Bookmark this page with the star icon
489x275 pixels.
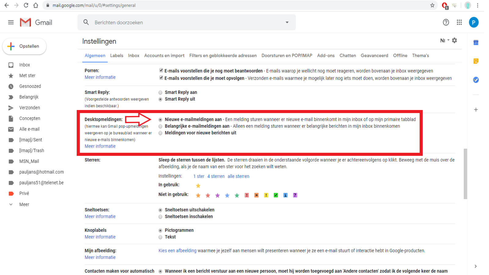click(x=432, y=5)
